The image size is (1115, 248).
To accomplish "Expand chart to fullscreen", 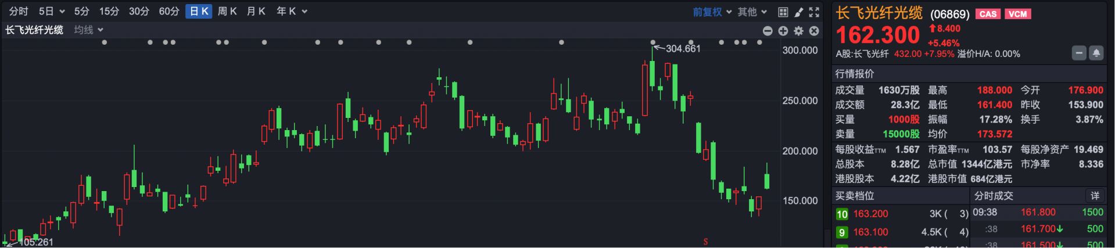I will tap(814, 12).
